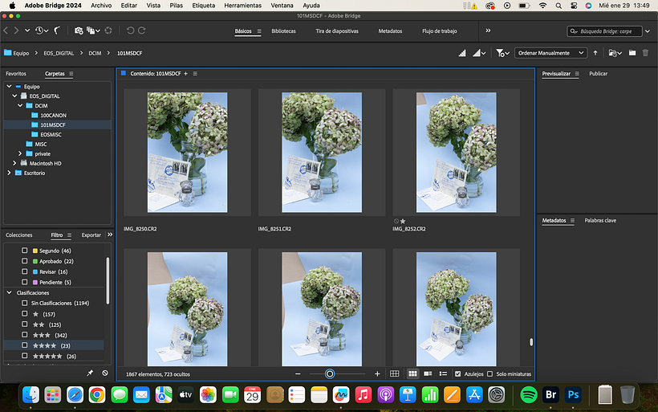This screenshot has width=658, height=412.
Task: Uncheck the Azulejos checkbox
Action: pos(458,373)
